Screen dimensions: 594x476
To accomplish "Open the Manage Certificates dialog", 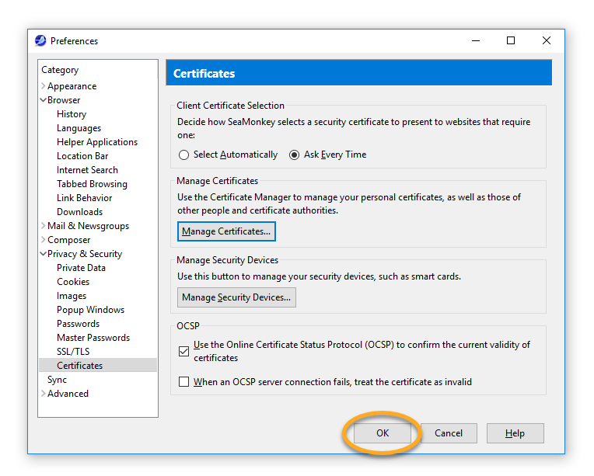I will 226,231.
